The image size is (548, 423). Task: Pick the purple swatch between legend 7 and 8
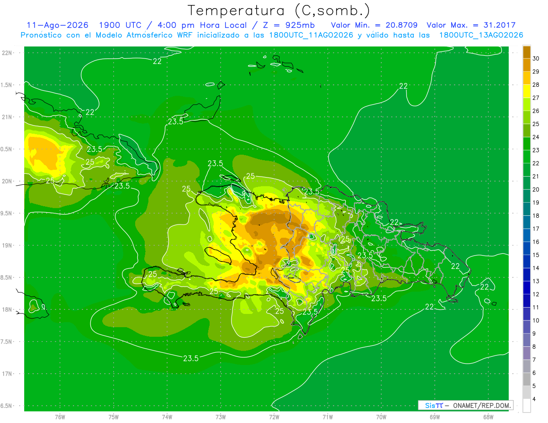(x=527, y=353)
